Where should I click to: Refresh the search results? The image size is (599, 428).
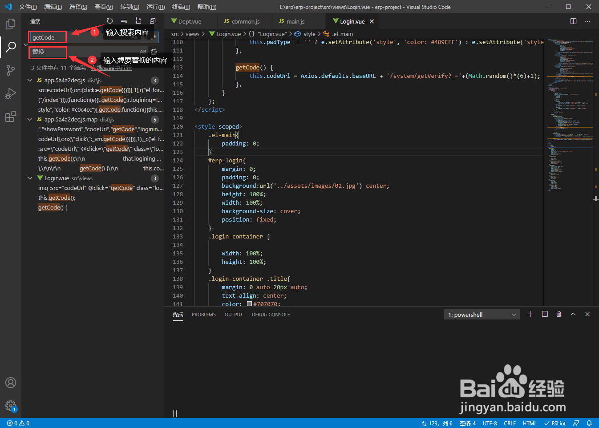pos(110,21)
